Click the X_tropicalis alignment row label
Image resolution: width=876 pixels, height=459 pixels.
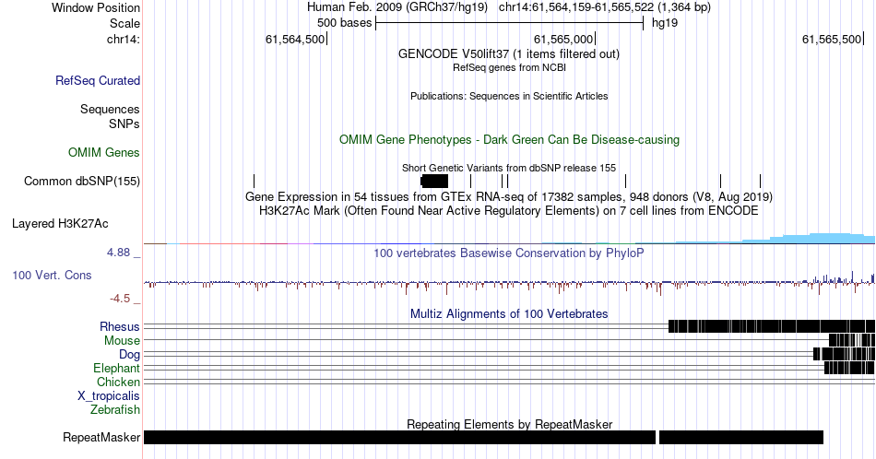[109, 396]
